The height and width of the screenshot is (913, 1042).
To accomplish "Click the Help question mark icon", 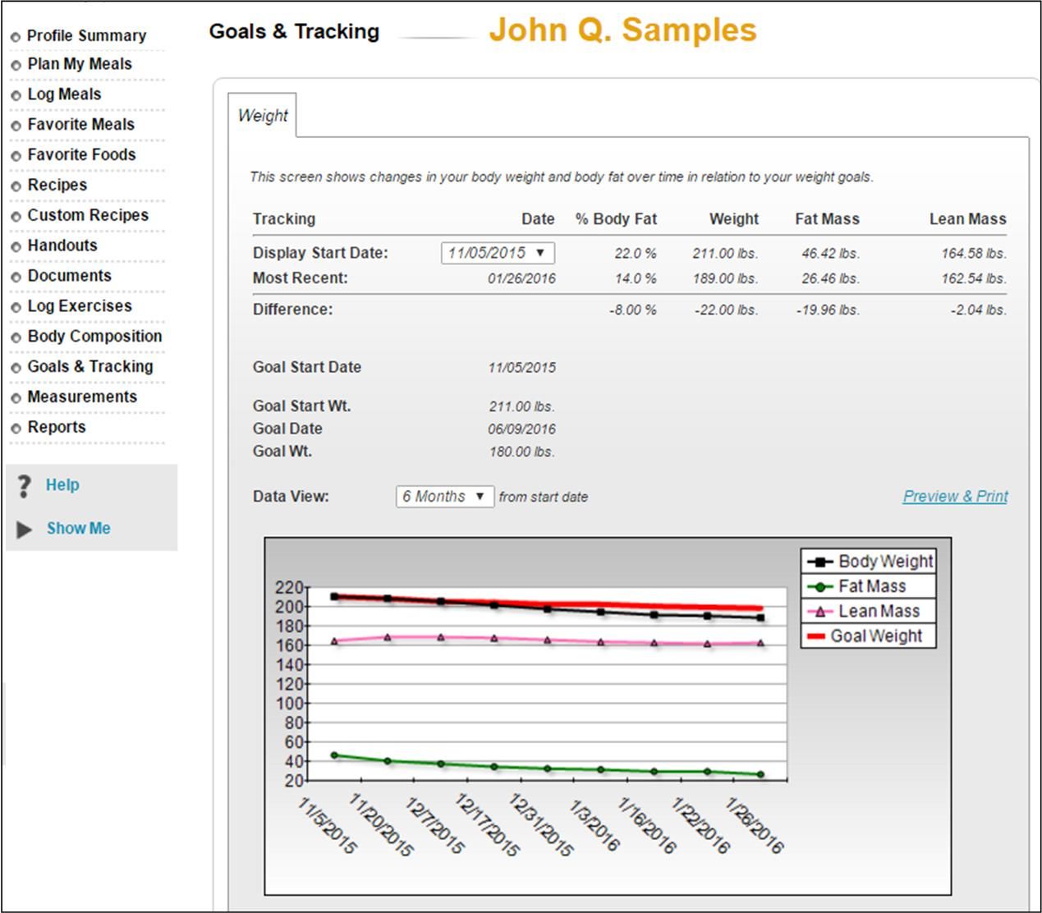I will click(24, 486).
